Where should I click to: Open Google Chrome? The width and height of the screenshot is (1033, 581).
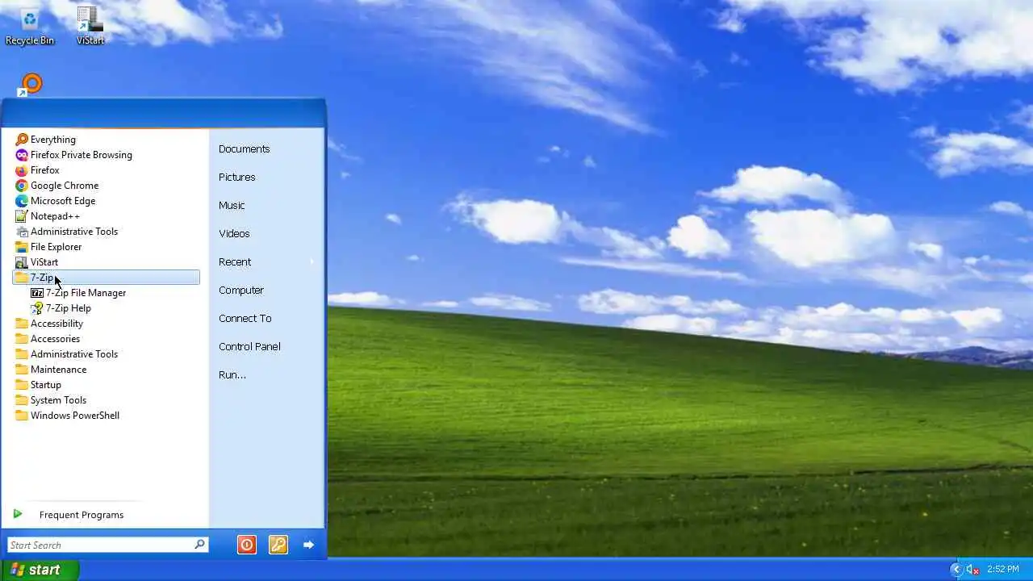(56, 186)
